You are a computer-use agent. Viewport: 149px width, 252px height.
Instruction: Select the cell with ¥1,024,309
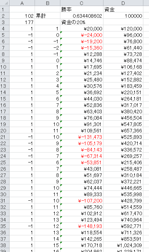pos(123,245)
